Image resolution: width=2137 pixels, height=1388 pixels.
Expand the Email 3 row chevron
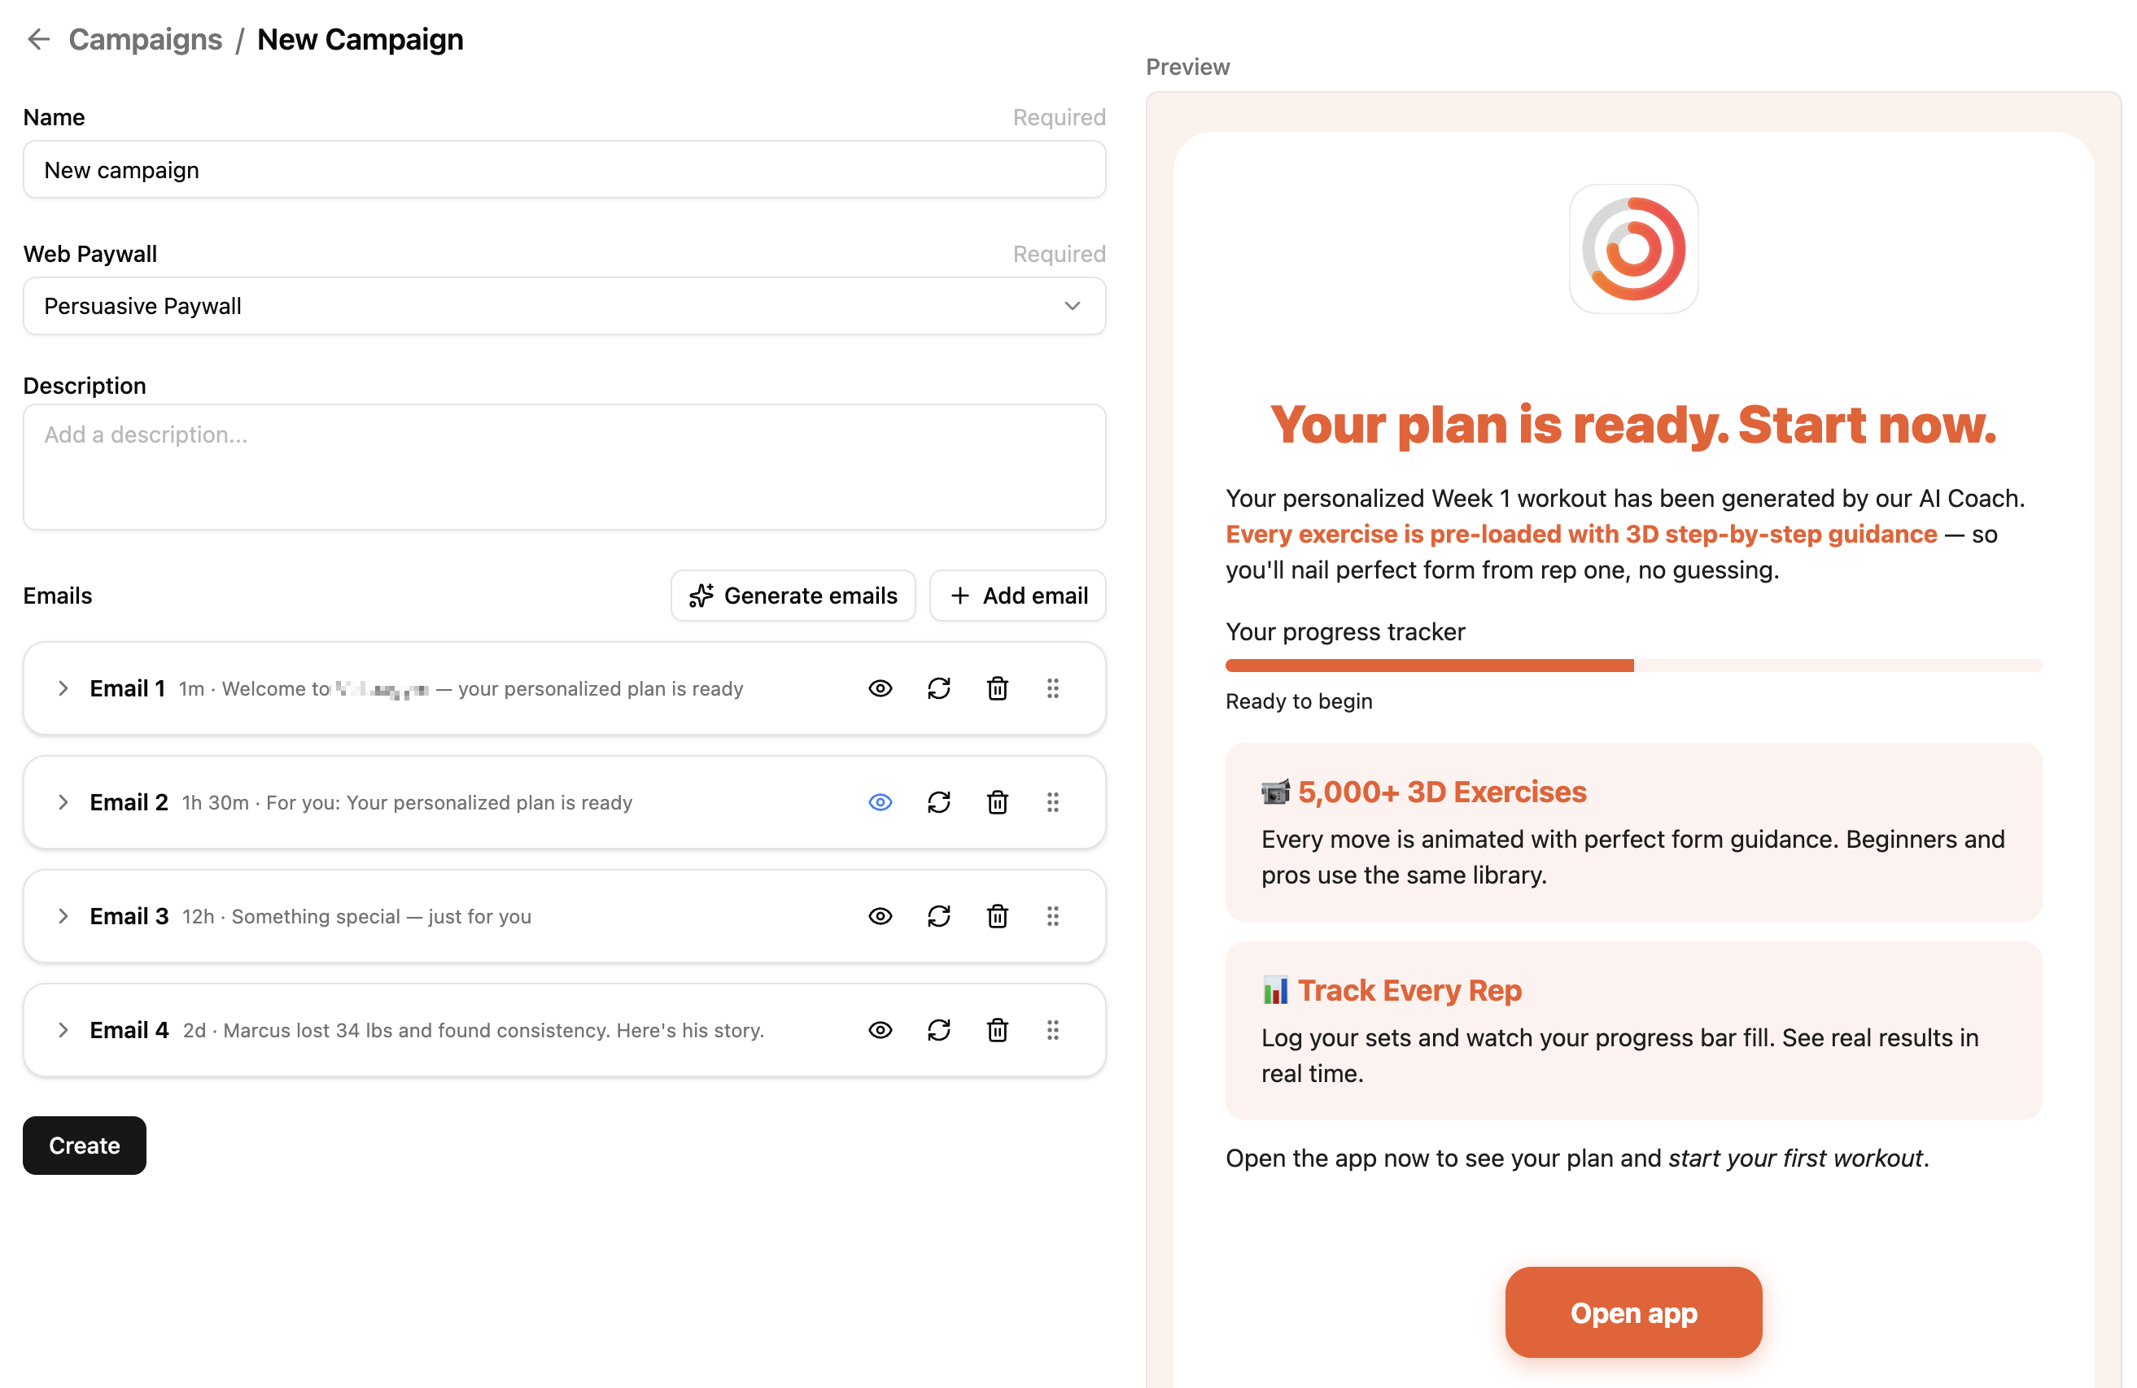[63, 916]
